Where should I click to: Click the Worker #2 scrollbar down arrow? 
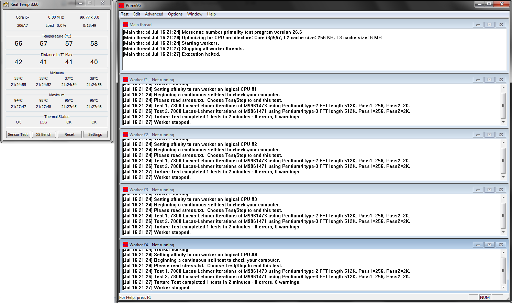click(503, 177)
